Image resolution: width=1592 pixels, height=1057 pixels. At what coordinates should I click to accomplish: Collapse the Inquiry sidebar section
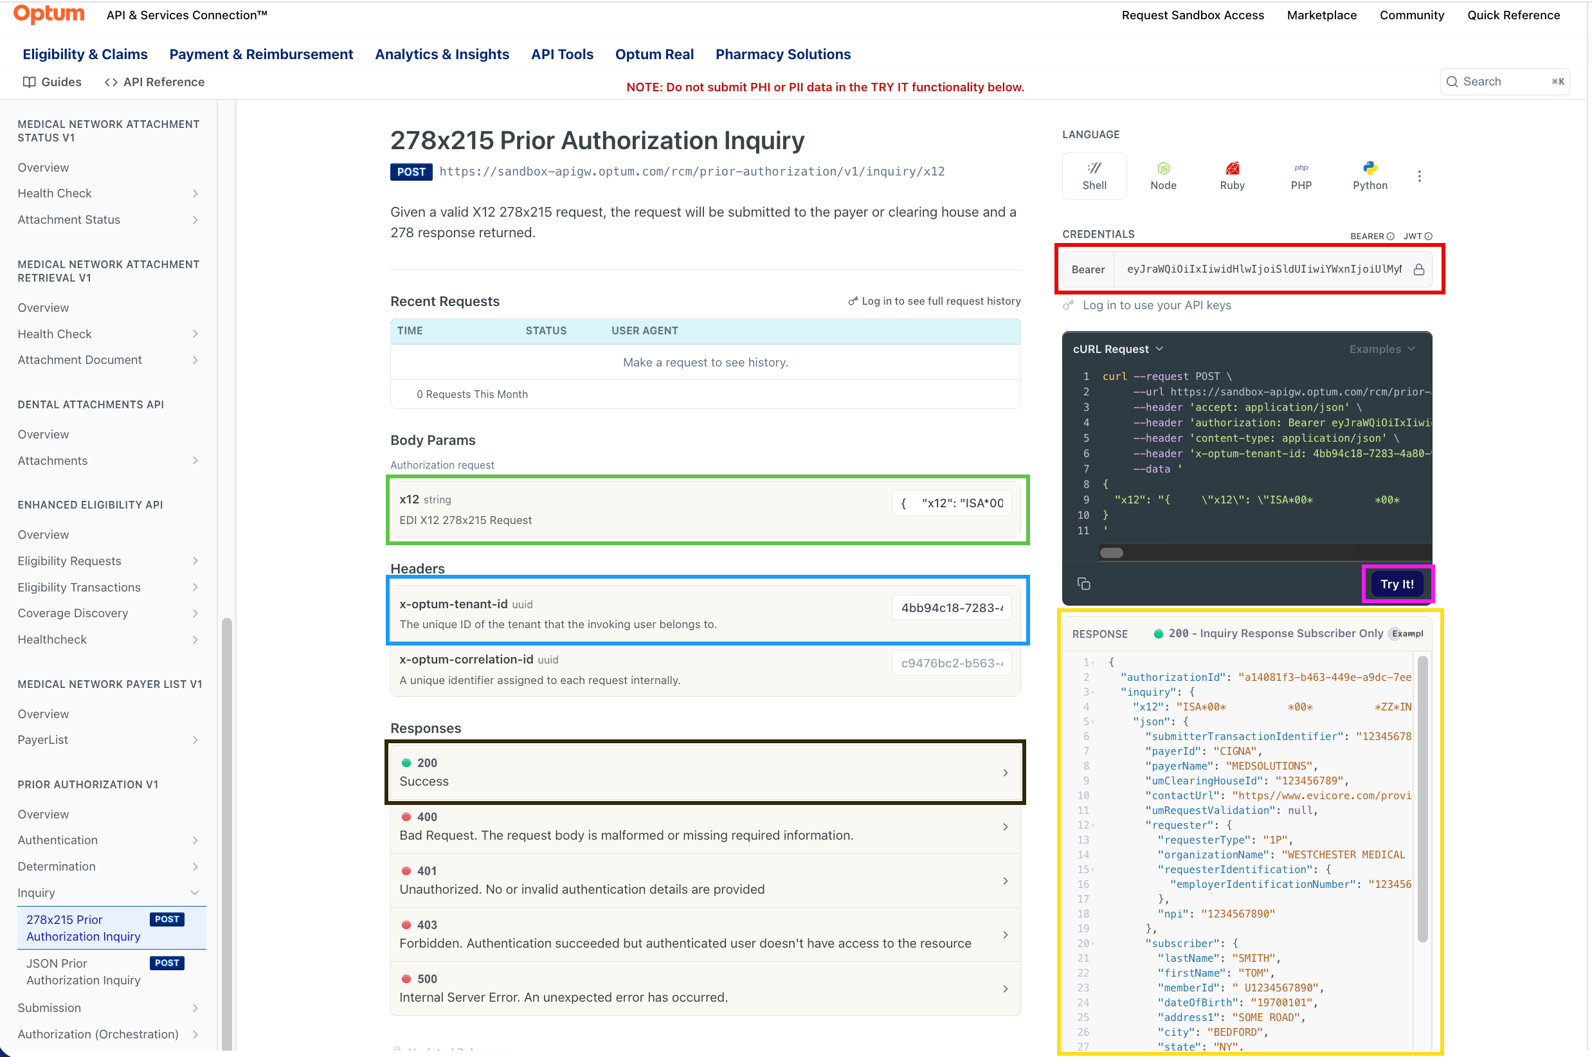click(195, 892)
